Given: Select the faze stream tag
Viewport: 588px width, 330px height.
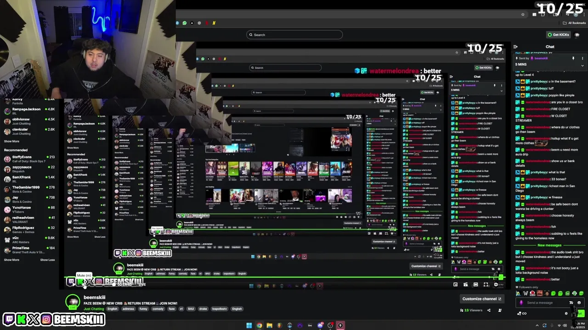Looking at the screenshot, I should [172, 309].
